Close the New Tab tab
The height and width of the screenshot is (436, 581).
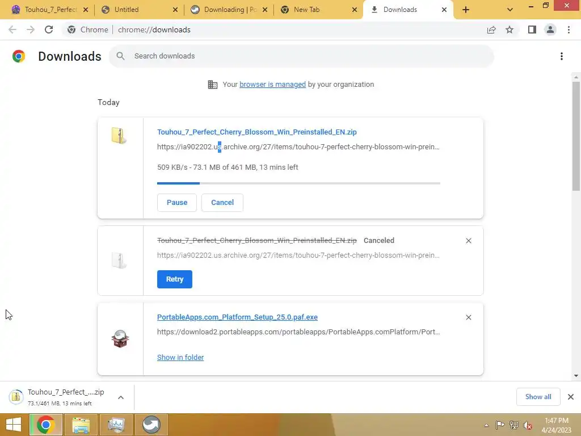pyautogui.click(x=355, y=10)
